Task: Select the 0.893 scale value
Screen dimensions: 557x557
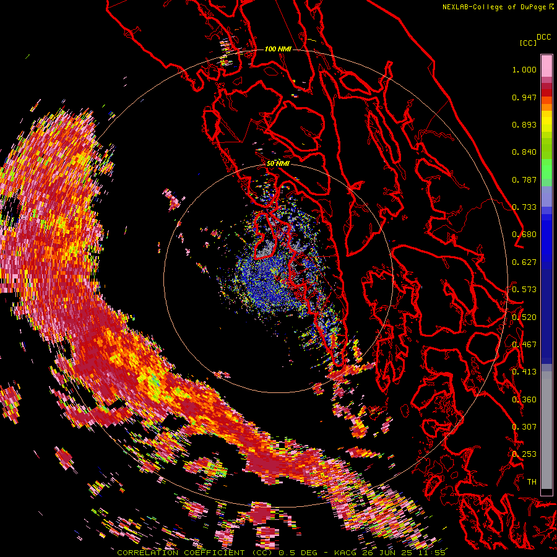Action: click(x=524, y=124)
